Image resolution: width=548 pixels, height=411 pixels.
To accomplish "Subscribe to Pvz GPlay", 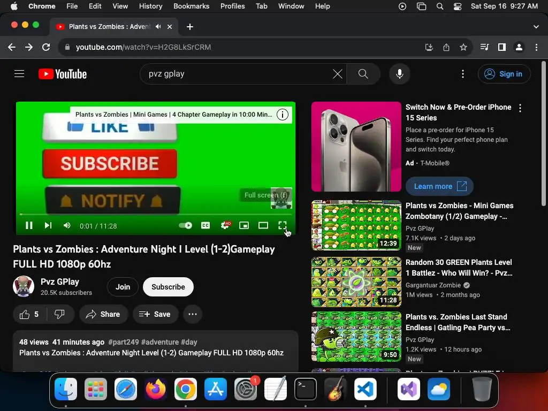I will tap(168, 287).
